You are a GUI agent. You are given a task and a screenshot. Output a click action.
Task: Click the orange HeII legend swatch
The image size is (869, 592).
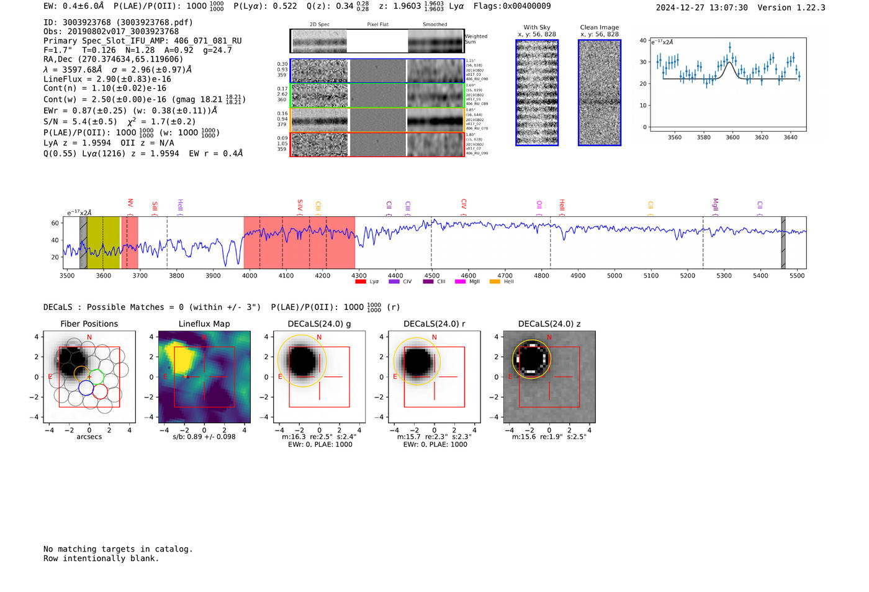tap(495, 281)
